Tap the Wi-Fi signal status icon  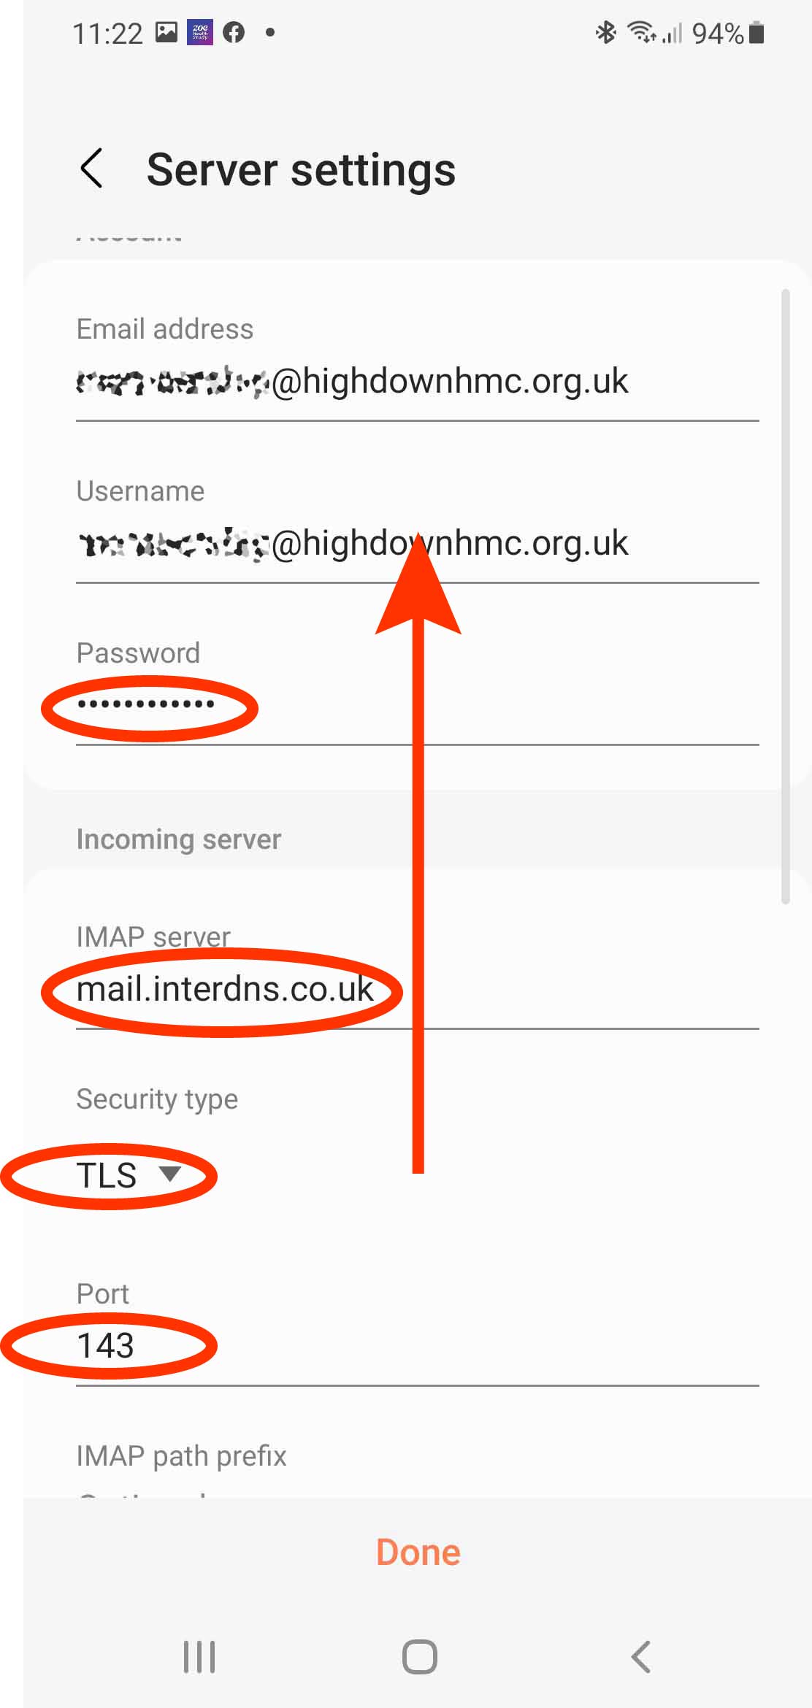click(642, 32)
